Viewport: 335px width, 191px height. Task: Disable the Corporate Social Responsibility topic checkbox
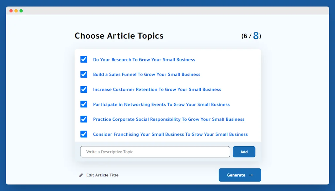point(84,119)
